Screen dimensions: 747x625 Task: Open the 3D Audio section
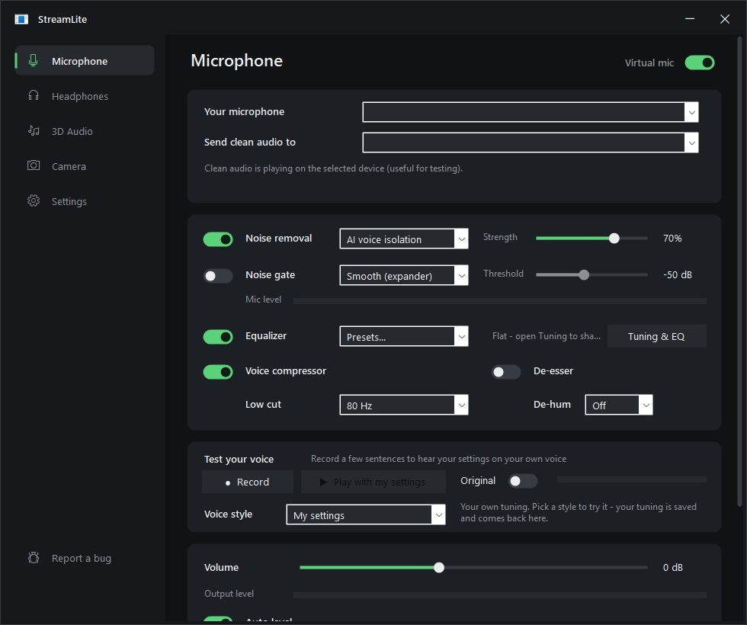click(x=85, y=131)
